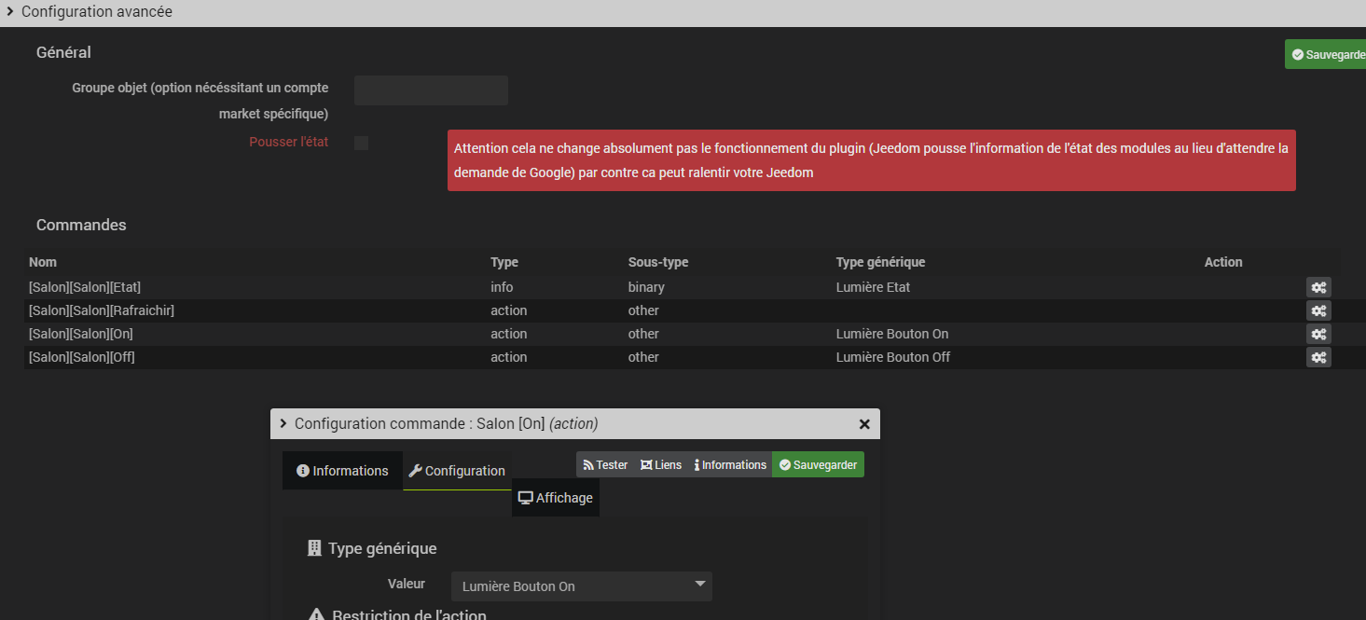The image size is (1366, 620).
Task: Open settings gear for Etat command
Action: coord(1318,287)
